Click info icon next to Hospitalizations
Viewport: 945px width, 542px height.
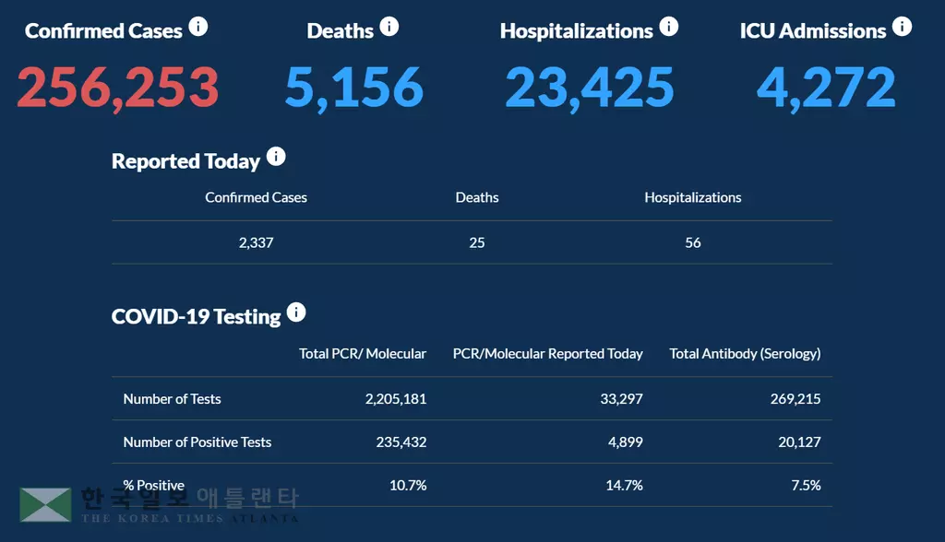669,27
